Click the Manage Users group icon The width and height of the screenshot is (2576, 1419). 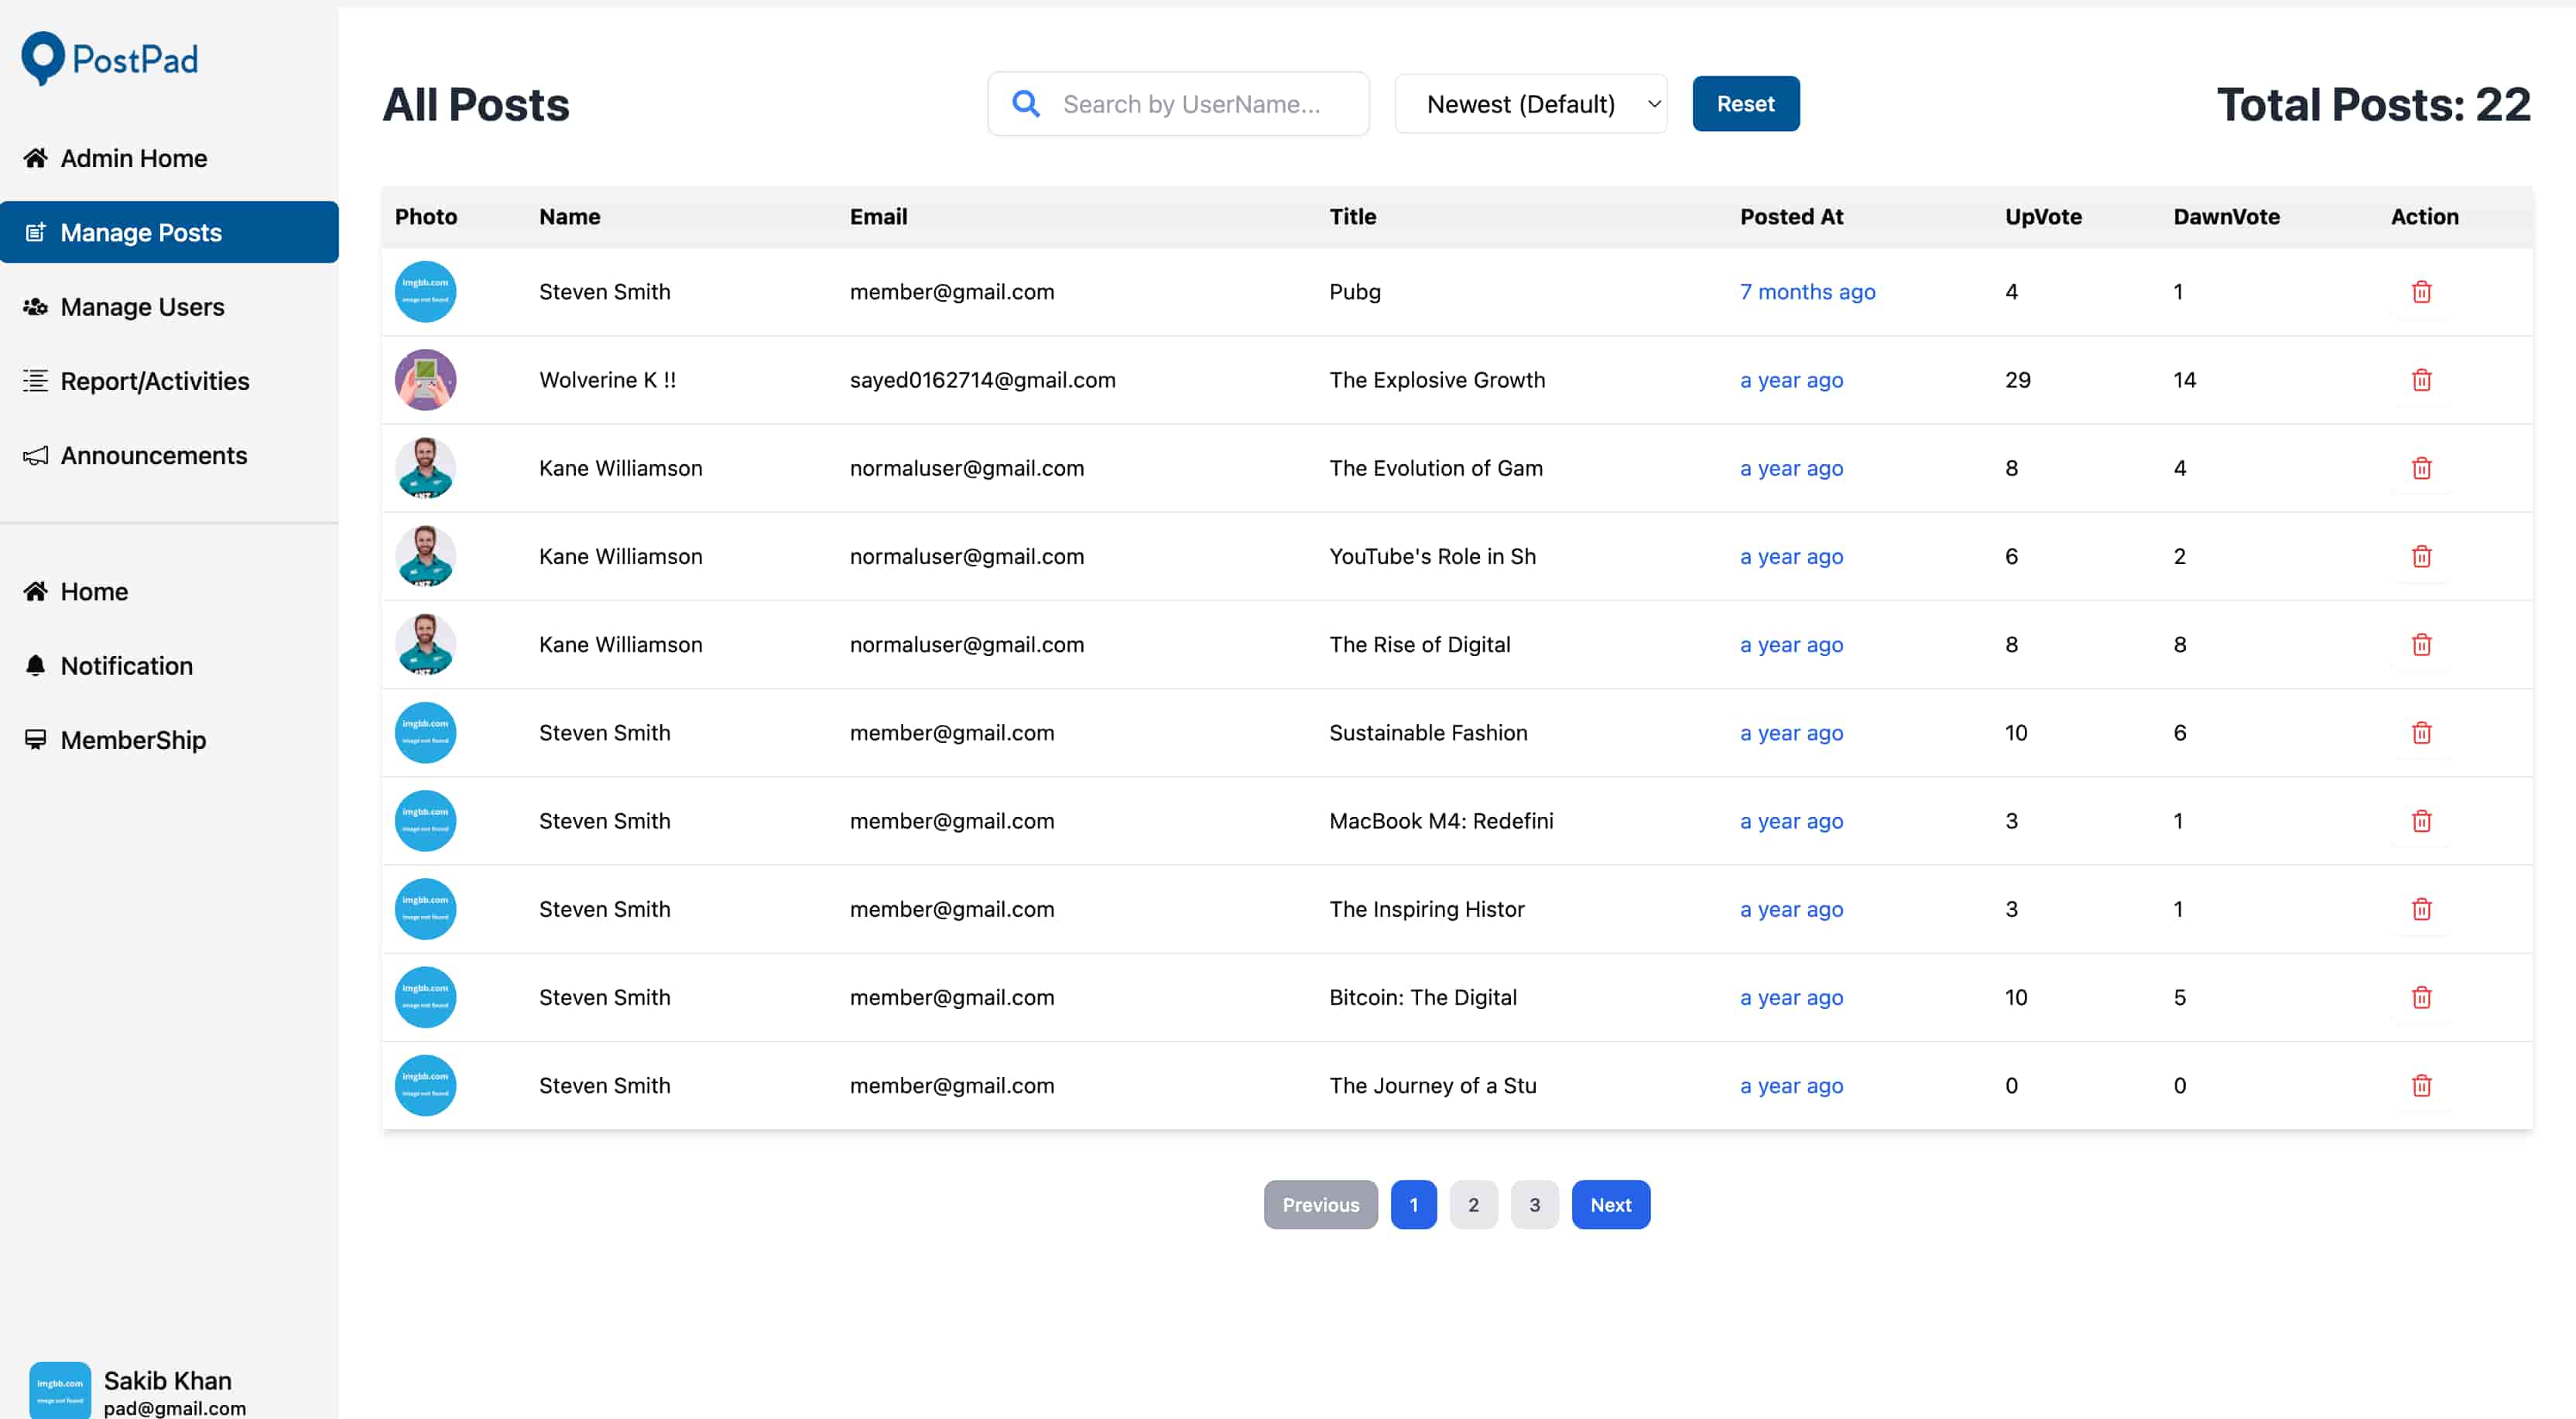point(36,307)
